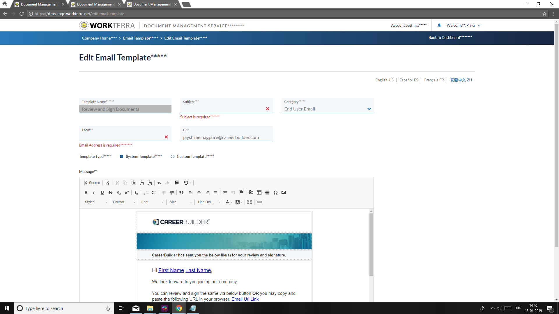The width and height of the screenshot is (559, 314).
Task: Open the notification bell
Action: 439,25
